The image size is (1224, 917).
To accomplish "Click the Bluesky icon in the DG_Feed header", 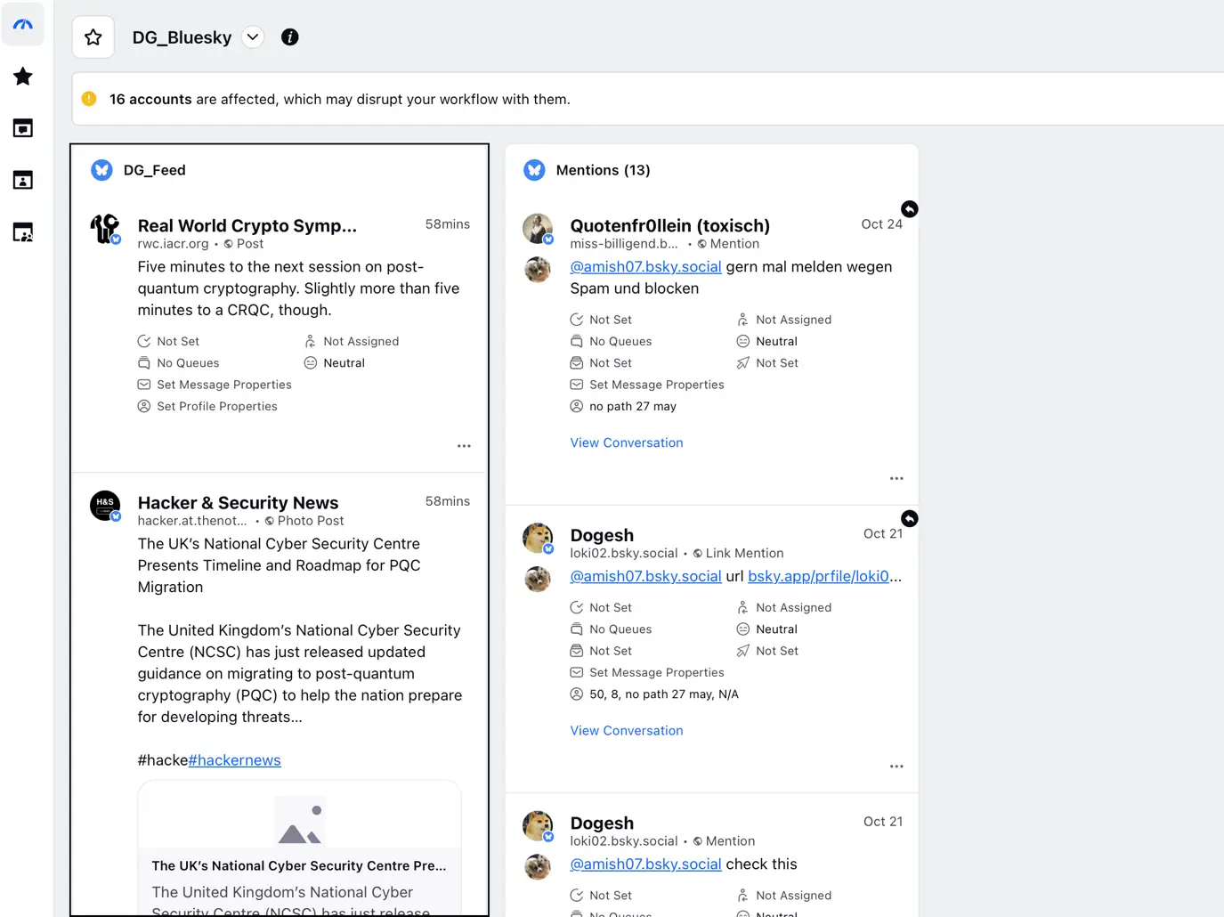I will coord(101,169).
